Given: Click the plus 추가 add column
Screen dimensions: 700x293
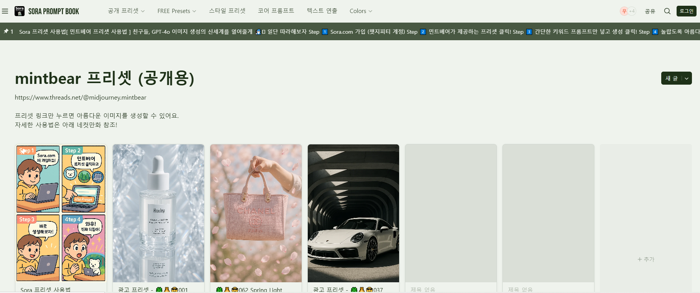Looking at the screenshot, I should pyautogui.click(x=646, y=259).
